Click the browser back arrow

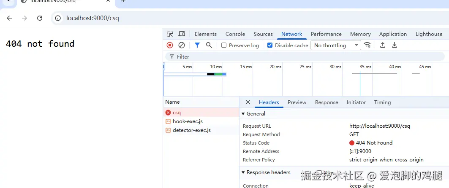tap(9, 18)
